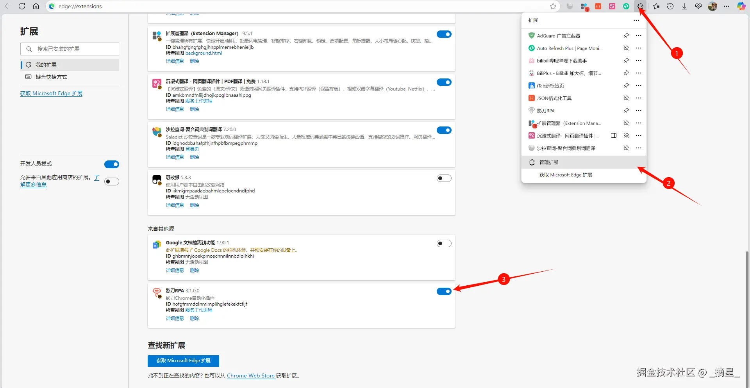Screen dimensions: 750x388
Task: Open background.html inspect view link
Action: [204, 53]
